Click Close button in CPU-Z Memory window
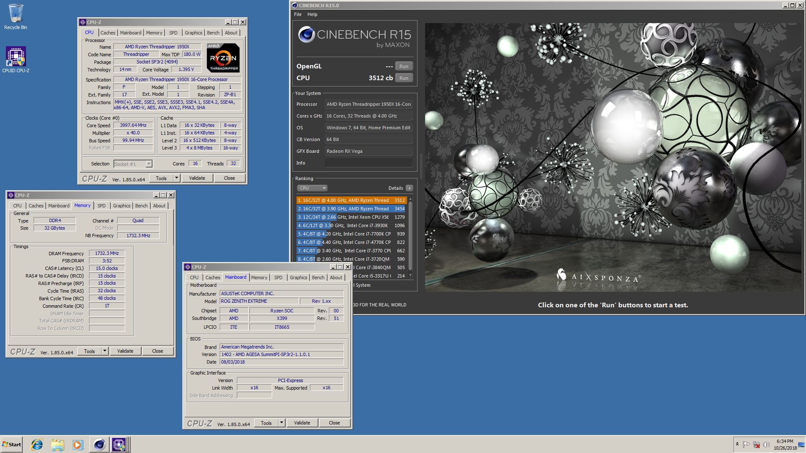 point(158,351)
